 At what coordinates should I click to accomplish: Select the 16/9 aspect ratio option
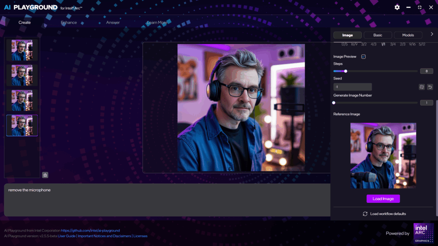pyautogui.click(x=354, y=44)
